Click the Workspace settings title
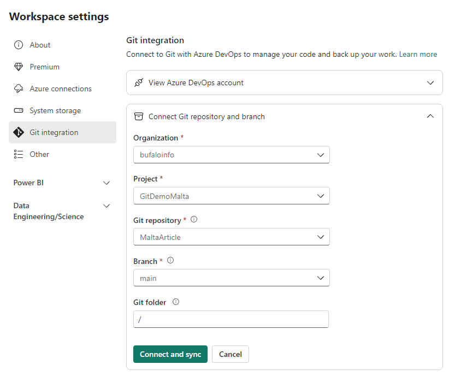This screenshot has width=449, height=376. 59,16
